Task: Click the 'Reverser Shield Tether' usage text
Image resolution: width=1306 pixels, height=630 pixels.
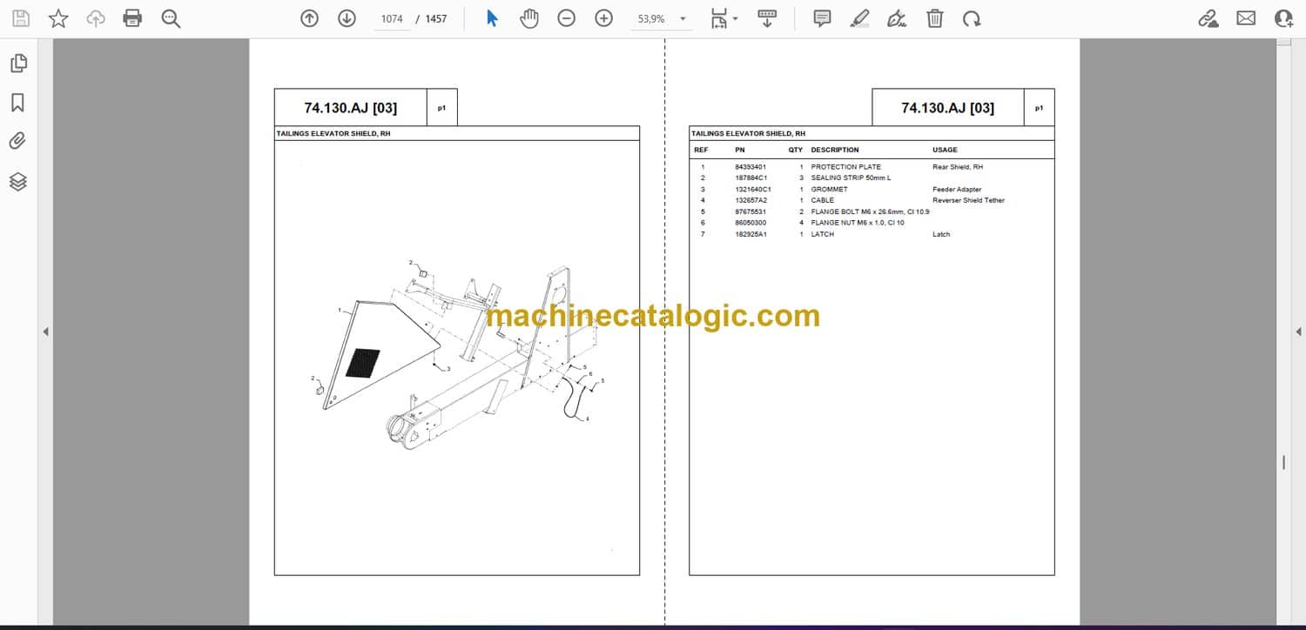Action: pyautogui.click(x=968, y=200)
